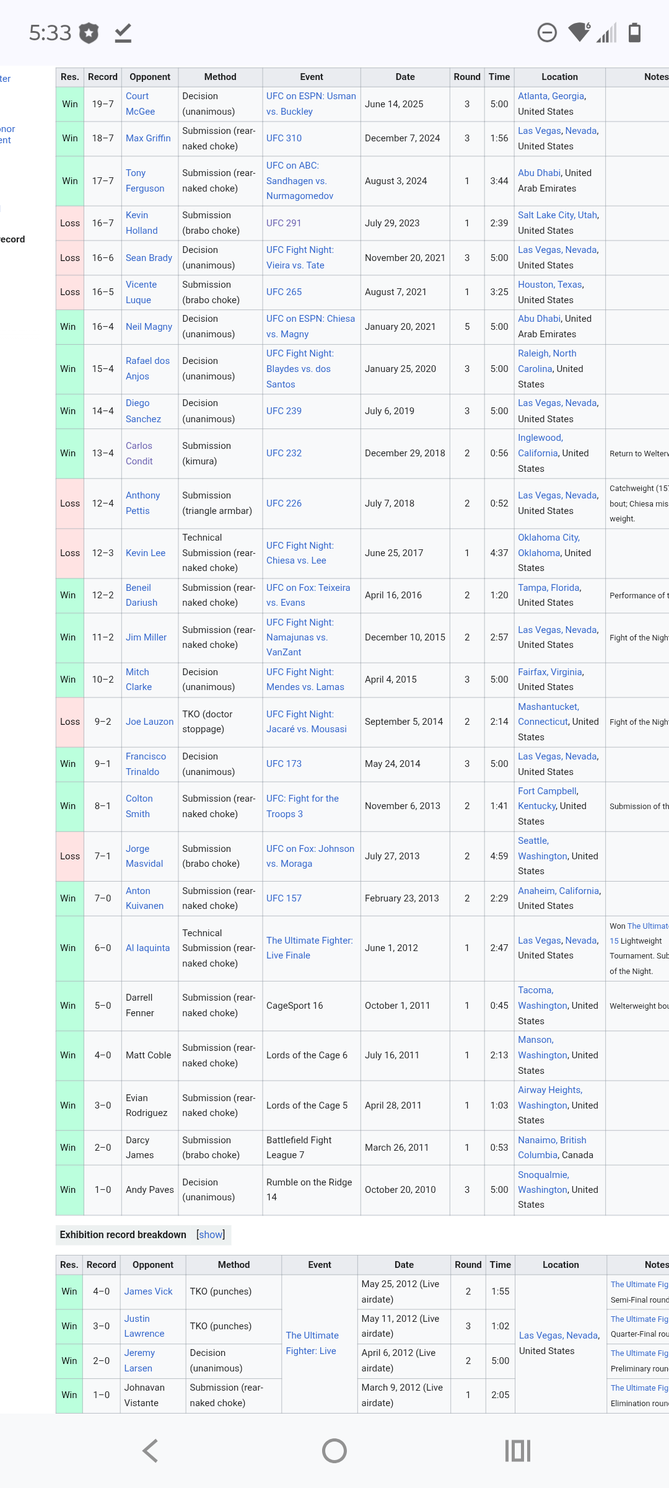Open Vicente Luque opponent link
The image size is (669, 1488).
pos(141,292)
